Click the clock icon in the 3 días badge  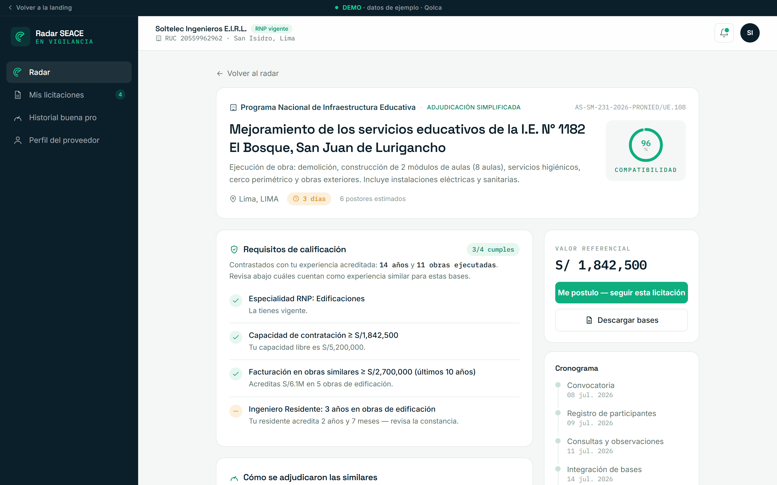(x=296, y=199)
